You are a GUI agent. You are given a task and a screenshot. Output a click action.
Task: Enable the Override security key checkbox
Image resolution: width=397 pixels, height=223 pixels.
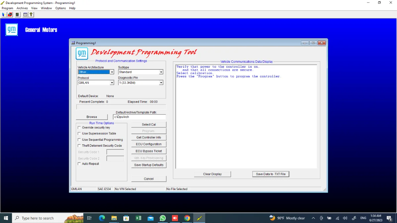coord(79,128)
